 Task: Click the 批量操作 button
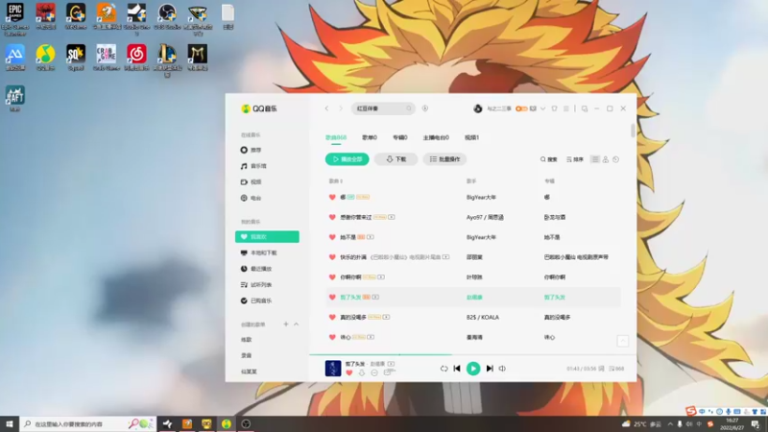pos(444,159)
